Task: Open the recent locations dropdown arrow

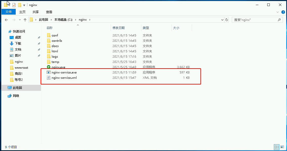Action: tap(20, 20)
